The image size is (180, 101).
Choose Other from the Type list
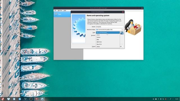coord(108,47)
